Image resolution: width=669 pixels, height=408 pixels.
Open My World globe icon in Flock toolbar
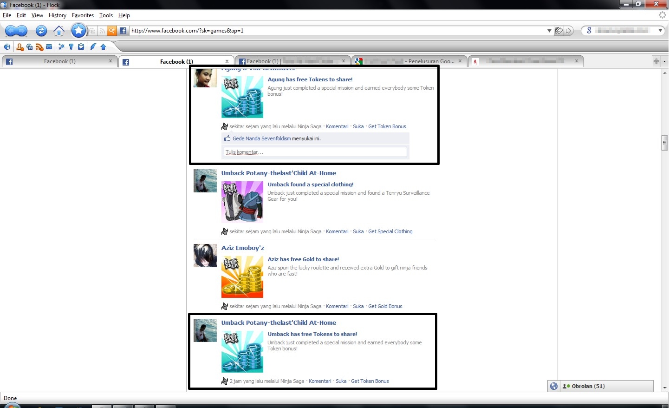[x=7, y=47]
